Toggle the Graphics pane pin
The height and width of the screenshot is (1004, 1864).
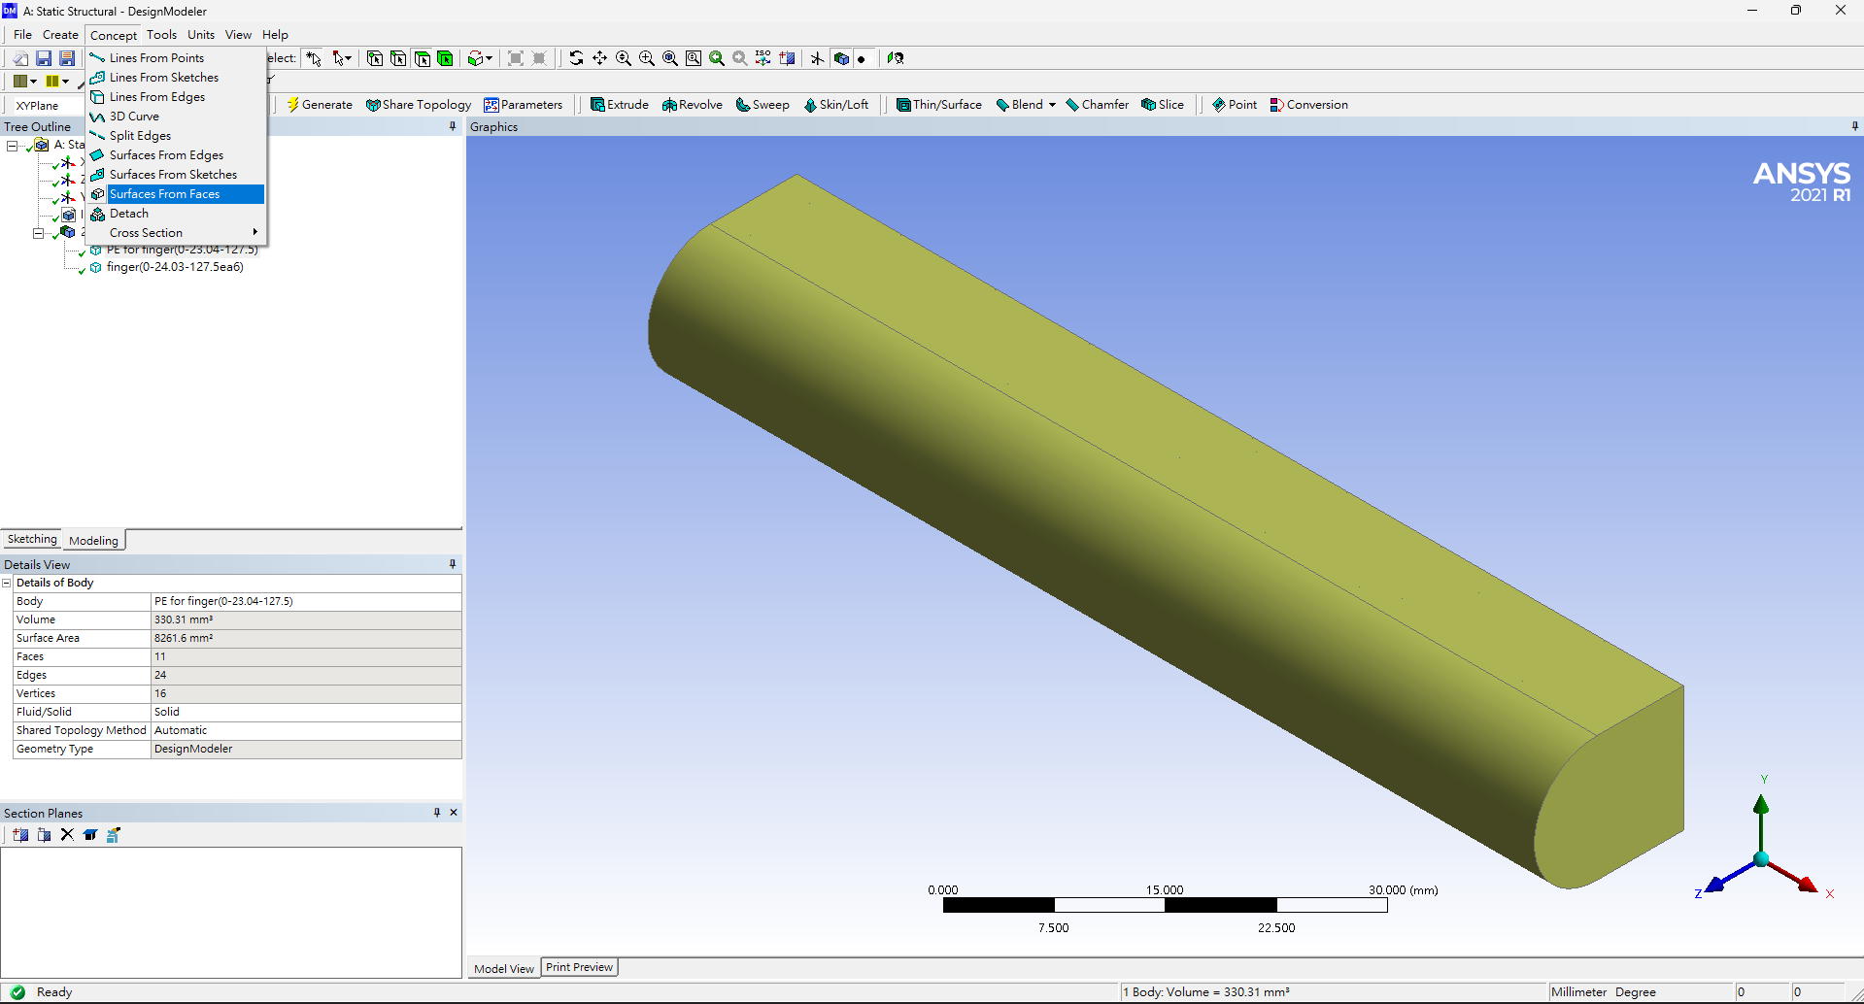point(1854,127)
